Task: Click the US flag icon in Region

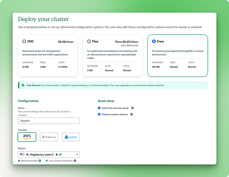Action: tap(22, 154)
